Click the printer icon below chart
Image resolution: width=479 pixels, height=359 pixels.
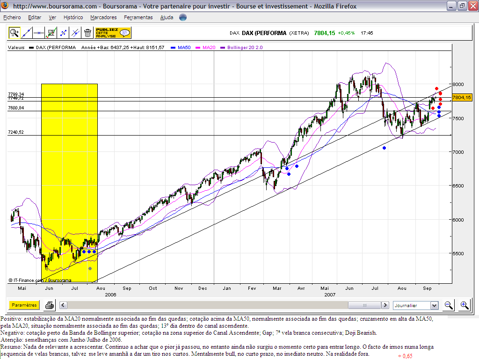(x=50, y=305)
